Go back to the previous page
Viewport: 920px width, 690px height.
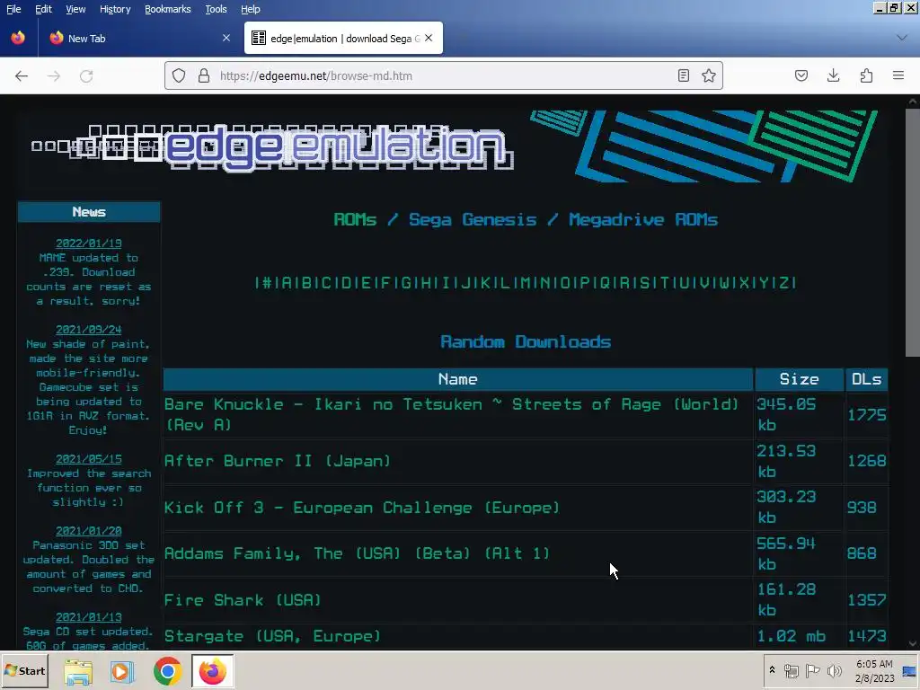pos(22,75)
